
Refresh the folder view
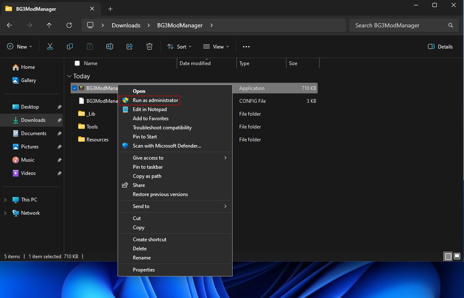(69, 25)
